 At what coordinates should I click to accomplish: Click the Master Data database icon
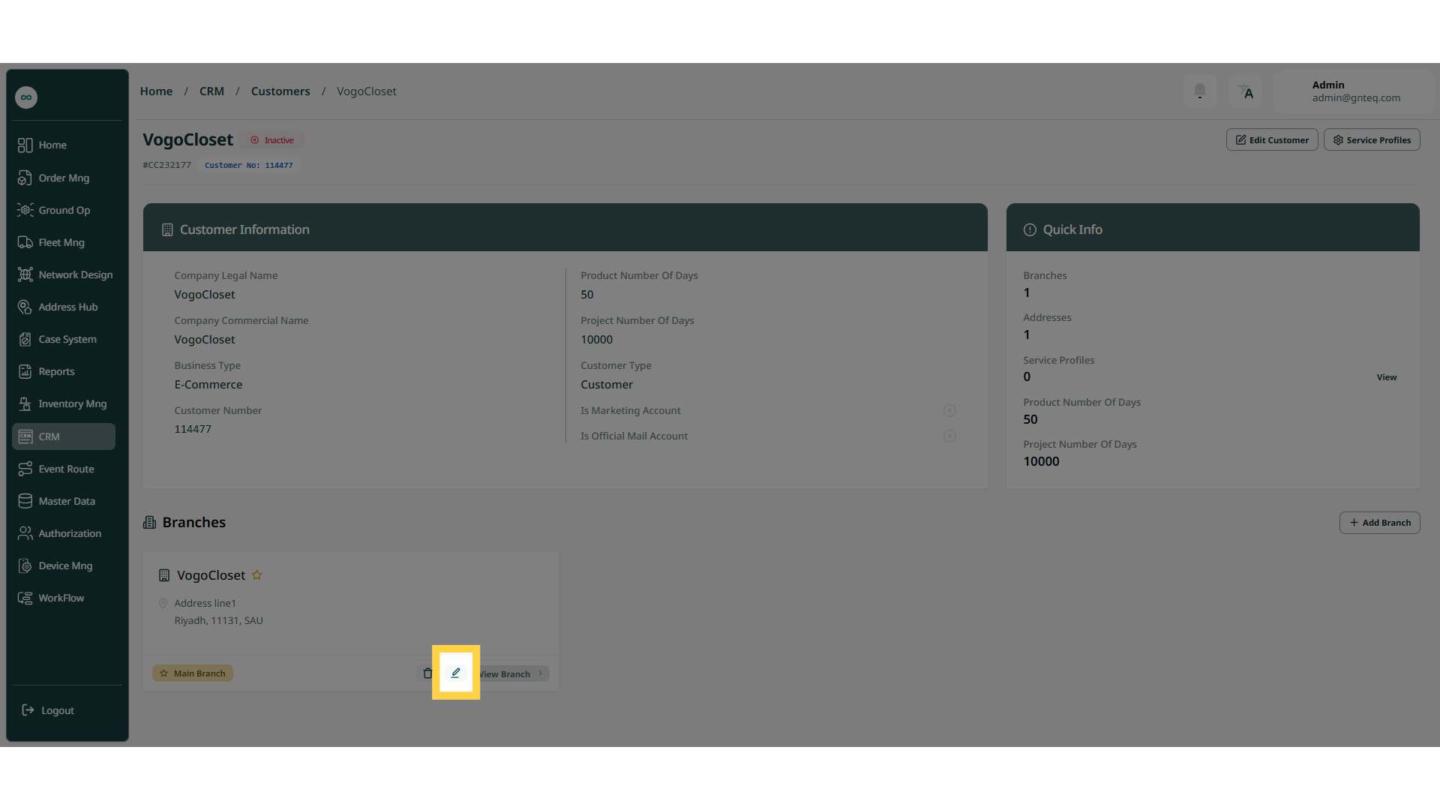(25, 501)
